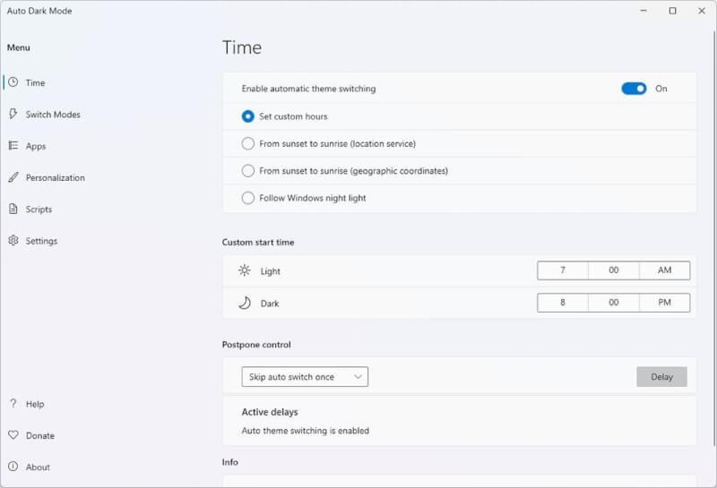This screenshot has width=717, height=488.
Task: Click the sun icon in Light row
Action: [245, 270]
